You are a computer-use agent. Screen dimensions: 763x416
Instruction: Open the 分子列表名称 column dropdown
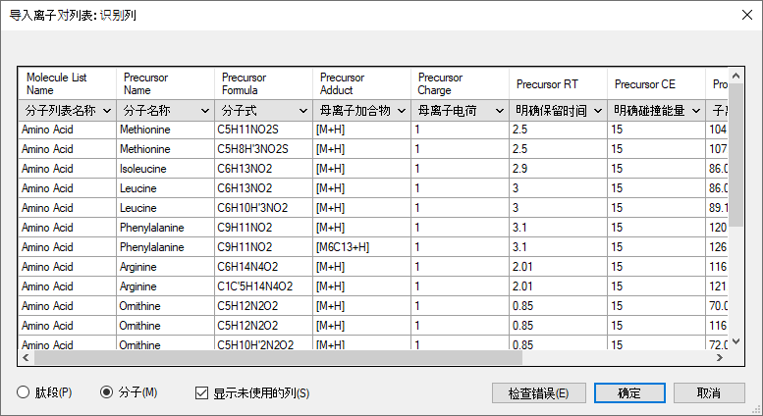click(x=106, y=111)
